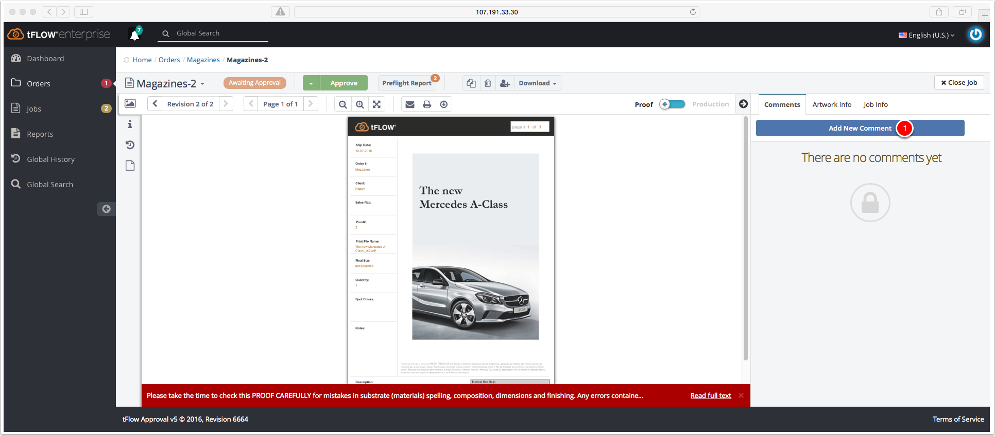Click the tFLOW enterprise logo
This screenshot has height=436, width=995.
[x=59, y=34]
